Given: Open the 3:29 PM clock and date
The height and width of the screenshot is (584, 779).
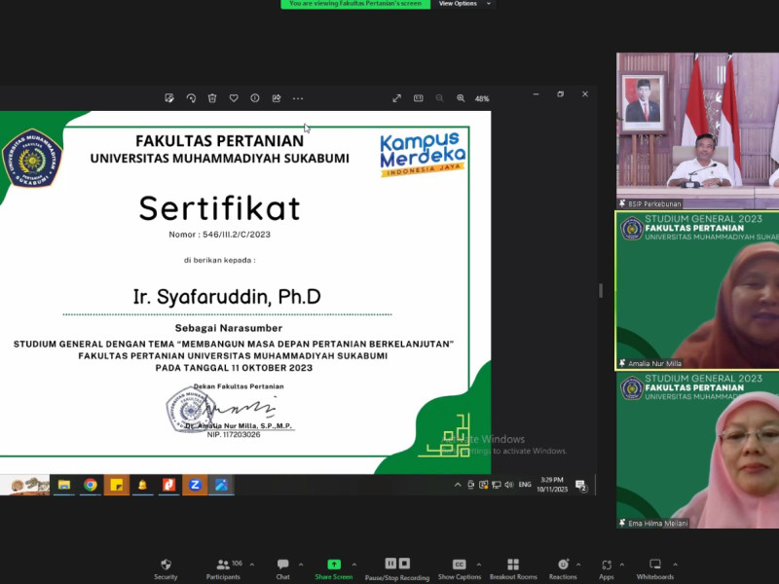Looking at the screenshot, I should click(x=552, y=485).
